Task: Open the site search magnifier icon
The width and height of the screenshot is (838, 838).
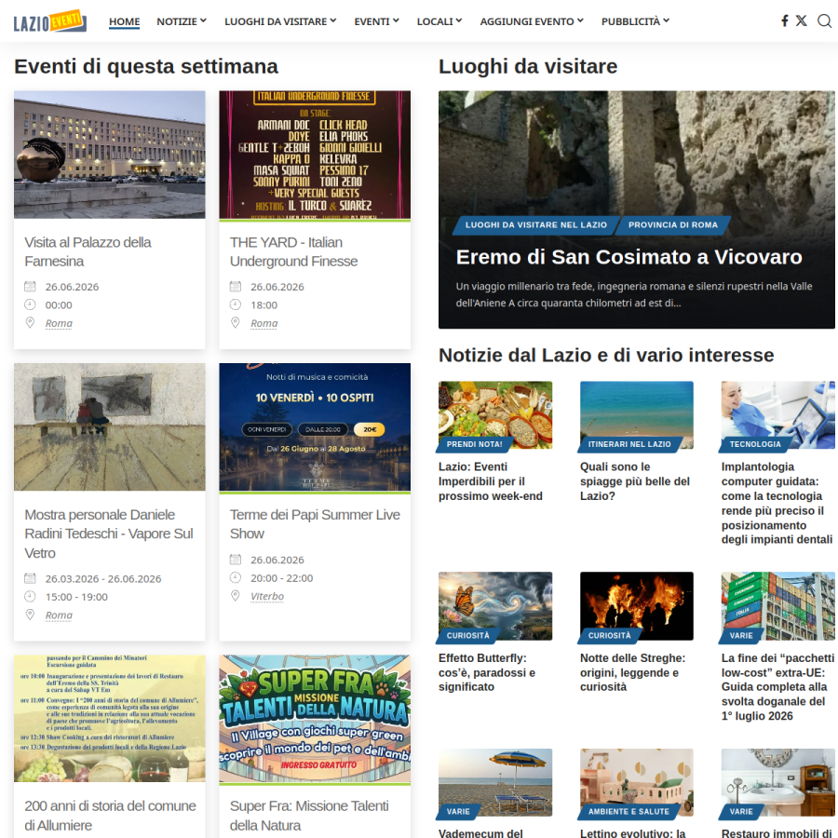Action: point(825,20)
